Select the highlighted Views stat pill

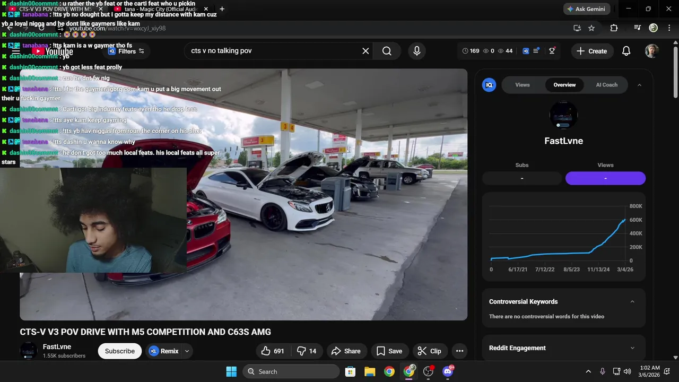605,178
